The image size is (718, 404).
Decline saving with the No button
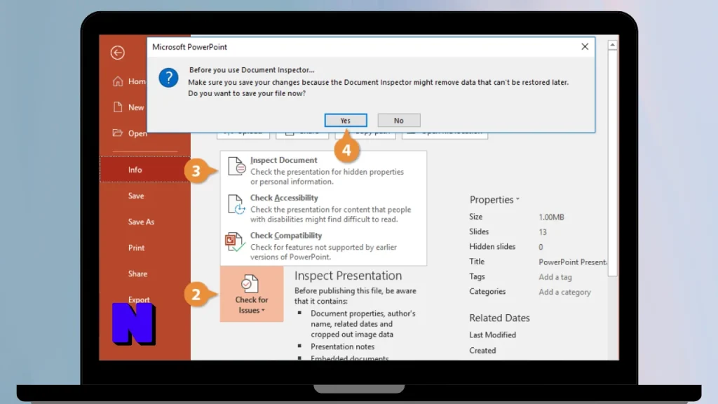[x=399, y=121]
